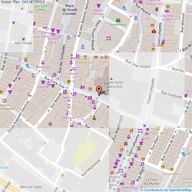Select the green DreamAway arcade icon
The height and width of the screenshot is (192, 192).
pyautogui.click(x=118, y=20)
